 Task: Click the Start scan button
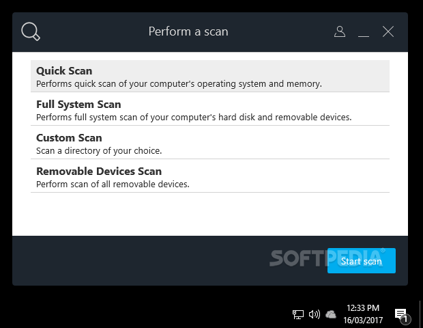click(x=361, y=261)
